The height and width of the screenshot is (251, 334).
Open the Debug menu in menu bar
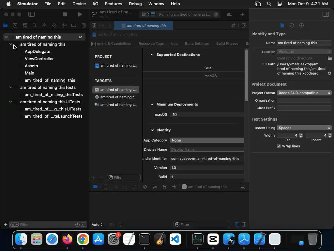(135, 4)
